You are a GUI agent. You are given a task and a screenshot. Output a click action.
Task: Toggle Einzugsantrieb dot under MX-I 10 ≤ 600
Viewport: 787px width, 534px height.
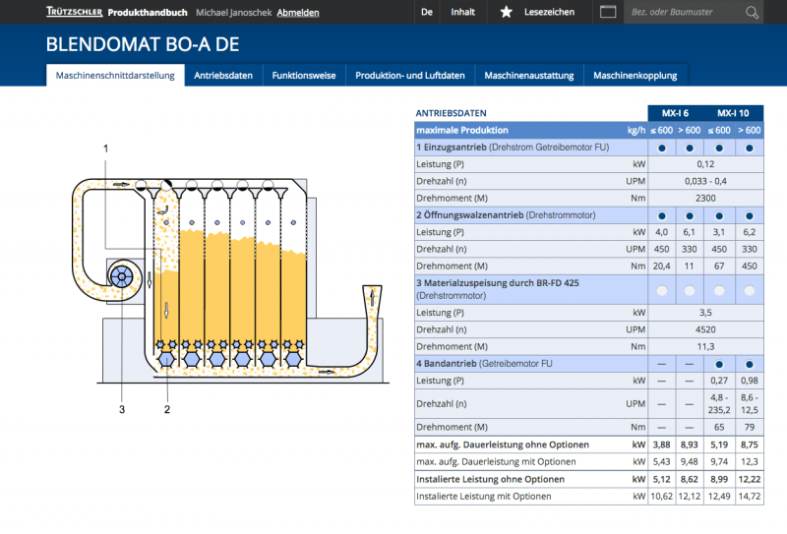pyautogui.click(x=719, y=148)
